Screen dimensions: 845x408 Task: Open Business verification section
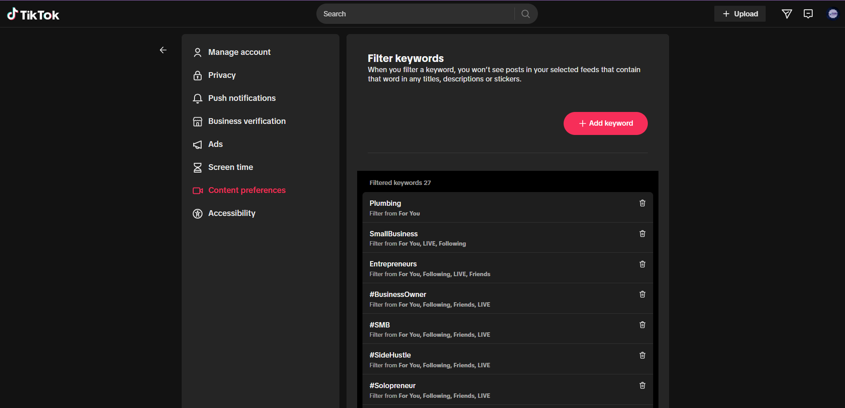tap(247, 121)
